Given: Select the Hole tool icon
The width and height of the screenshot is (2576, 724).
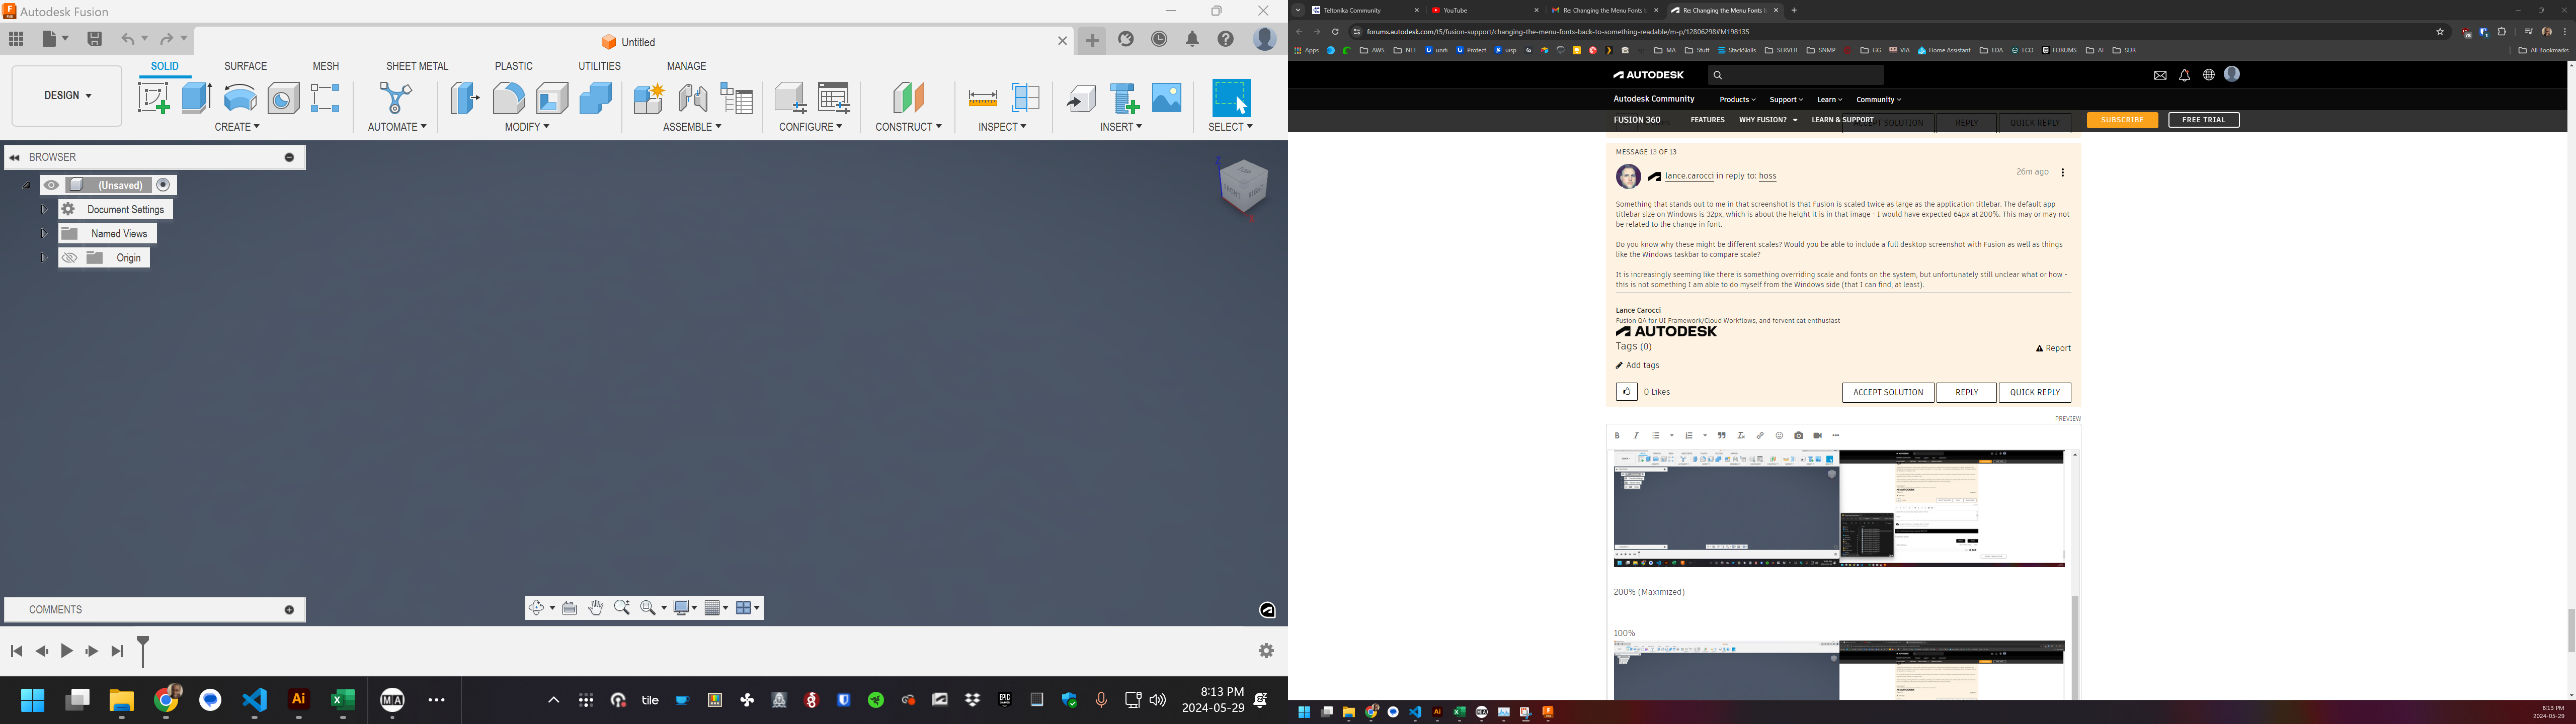Looking at the screenshot, I should click(283, 98).
